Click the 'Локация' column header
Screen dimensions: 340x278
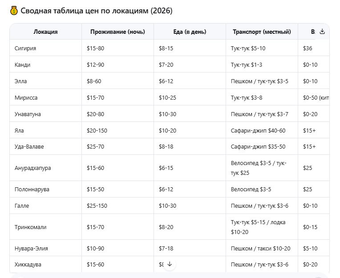click(45, 32)
